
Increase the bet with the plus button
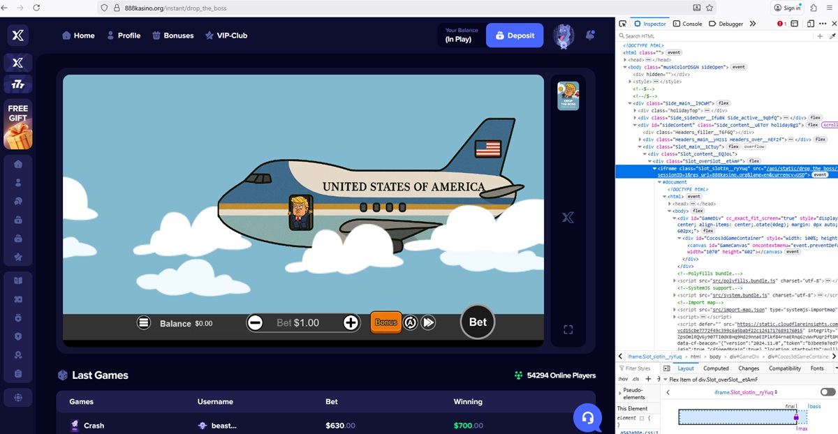click(351, 322)
